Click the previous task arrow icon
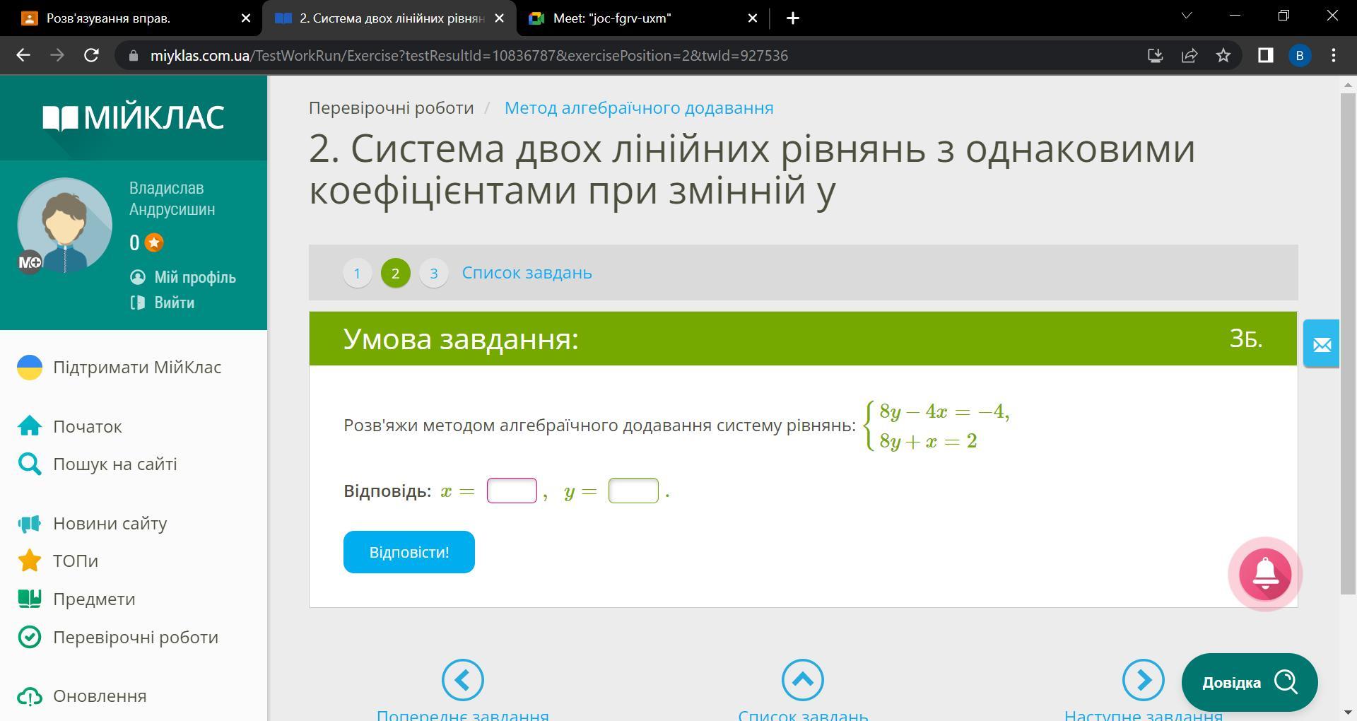 click(463, 680)
